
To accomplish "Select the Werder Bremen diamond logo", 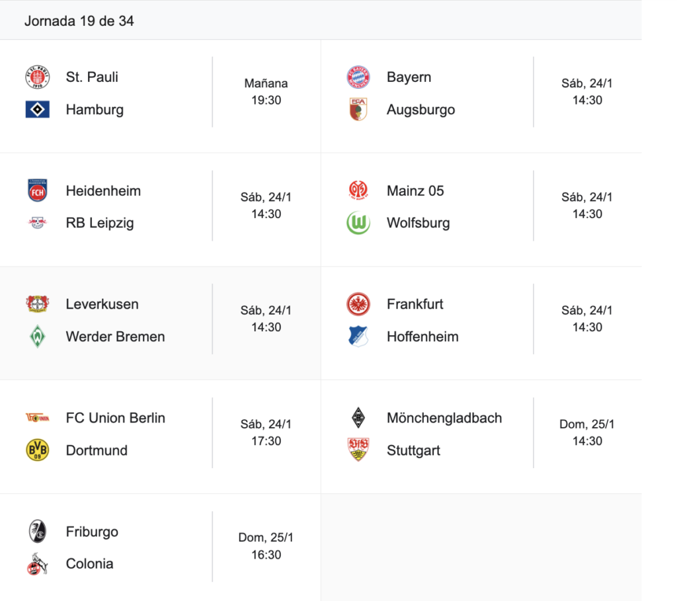I will (x=38, y=337).
